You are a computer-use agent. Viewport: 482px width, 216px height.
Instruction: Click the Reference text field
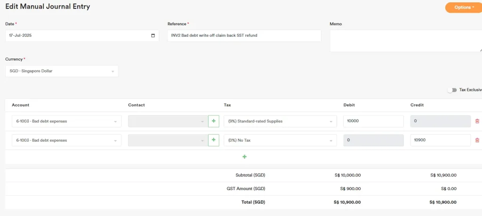[x=244, y=36]
